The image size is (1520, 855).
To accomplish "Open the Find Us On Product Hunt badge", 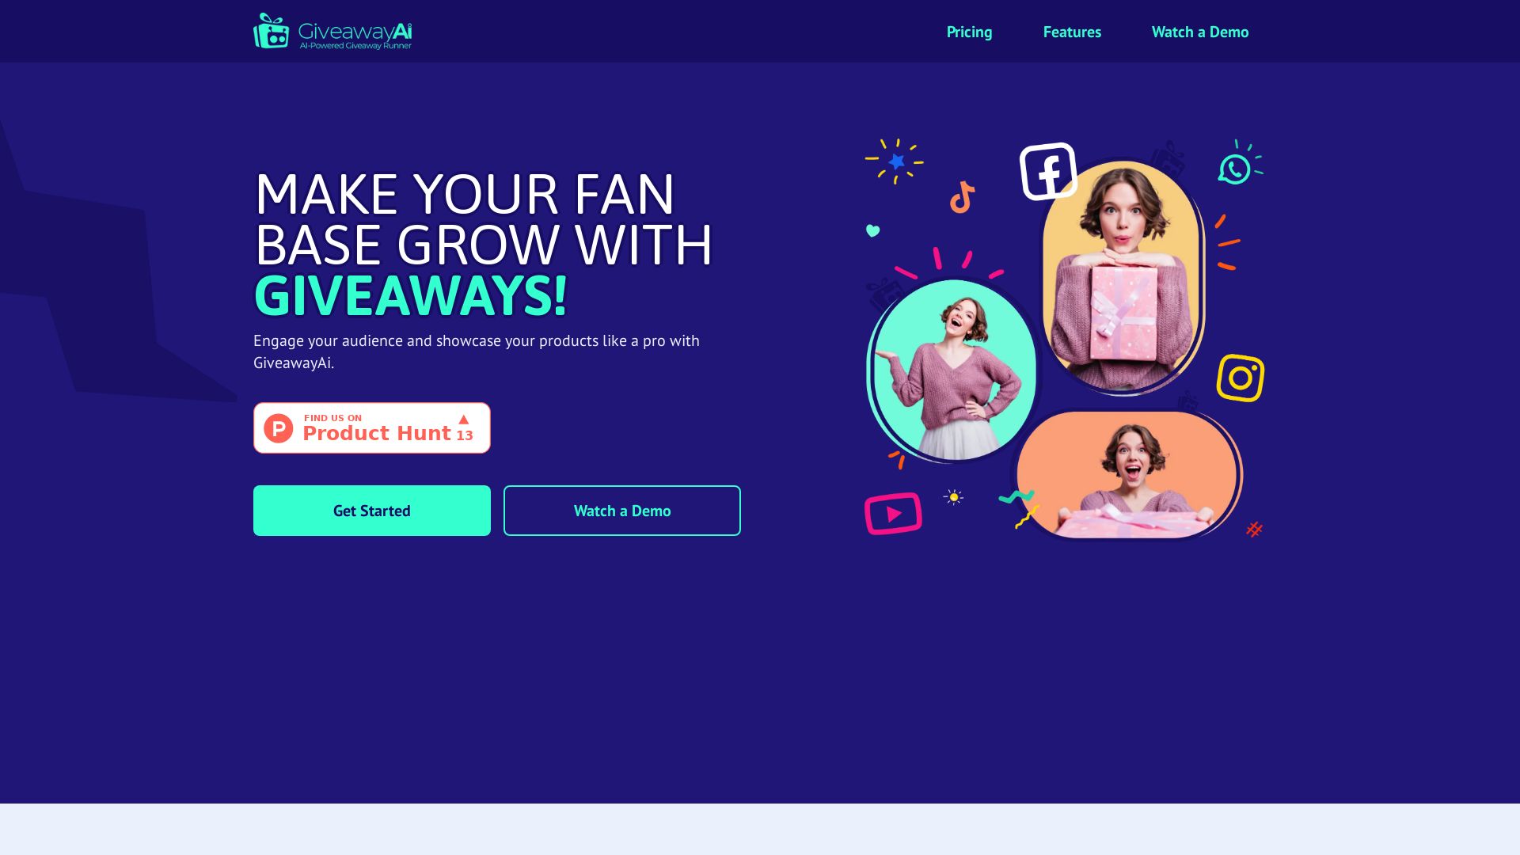I will (372, 428).
